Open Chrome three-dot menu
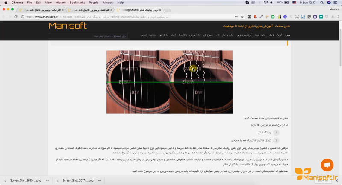 coord(338,17)
